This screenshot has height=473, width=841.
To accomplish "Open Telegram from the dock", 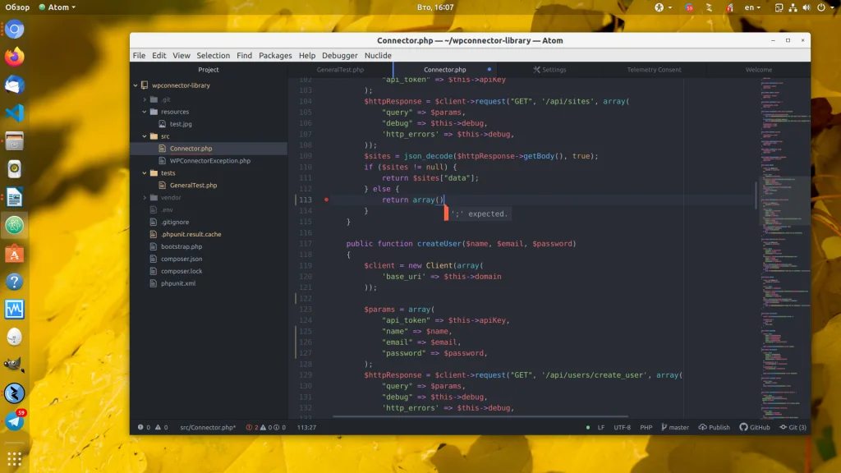I will [15, 421].
